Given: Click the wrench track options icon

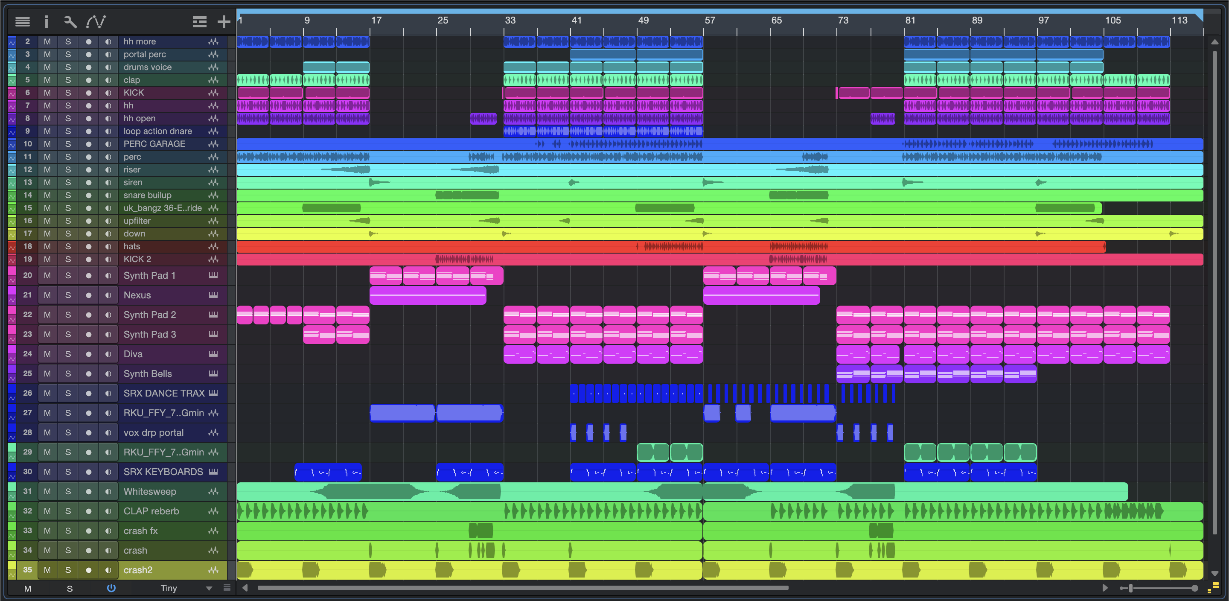Looking at the screenshot, I should click(70, 21).
